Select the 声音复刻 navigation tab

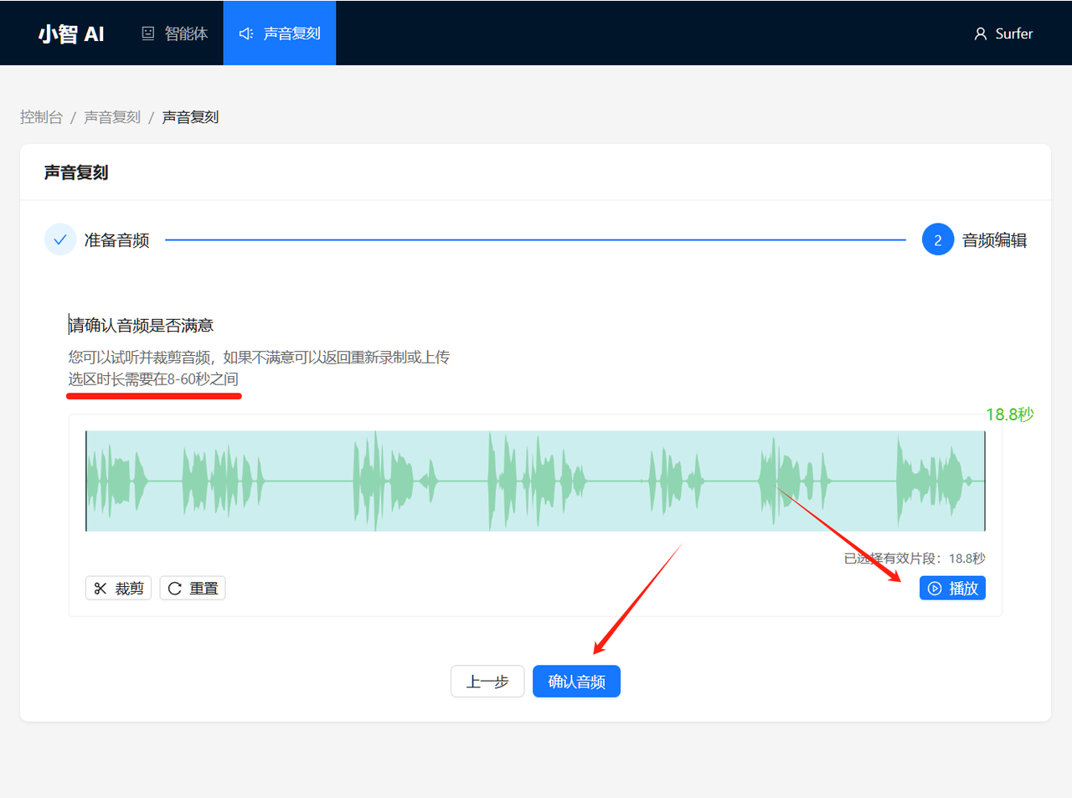279,33
